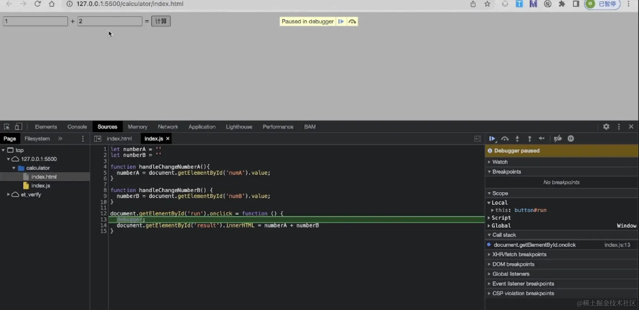The height and width of the screenshot is (310, 639).
Task: Select index.js in file tree
Action: tap(41, 185)
